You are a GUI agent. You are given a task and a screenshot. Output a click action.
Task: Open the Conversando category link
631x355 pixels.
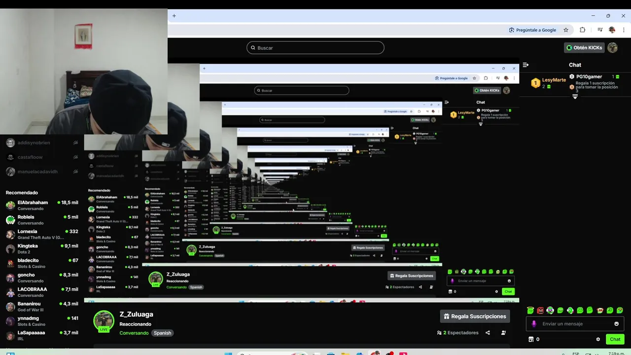pyautogui.click(x=134, y=333)
